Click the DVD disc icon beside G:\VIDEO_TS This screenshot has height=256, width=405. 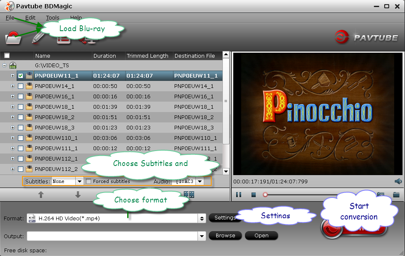tap(12, 65)
